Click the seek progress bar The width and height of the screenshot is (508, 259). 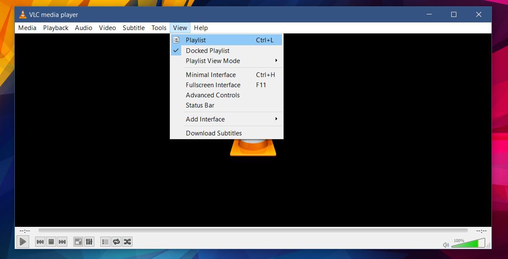tap(253, 231)
